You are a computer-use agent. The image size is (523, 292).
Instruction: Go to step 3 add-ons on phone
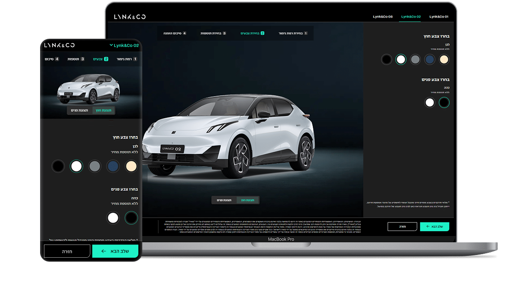coord(76,59)
